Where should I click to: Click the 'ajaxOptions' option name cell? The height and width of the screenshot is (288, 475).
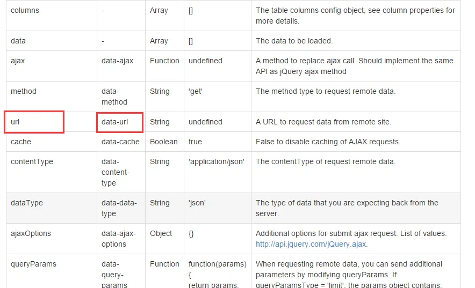[31, 233]
